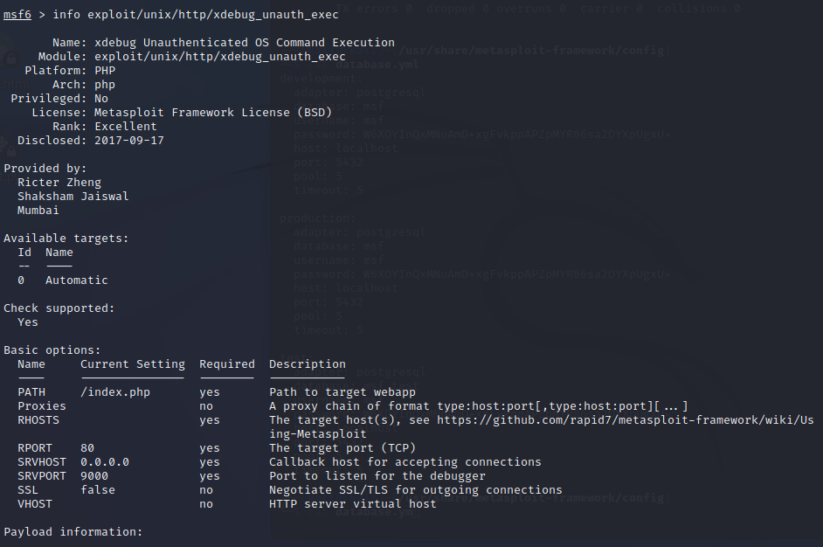The width and height of the screenshot is (823, 547).
Task: Click the msf6 prompt text
Action: coord(17,15)
